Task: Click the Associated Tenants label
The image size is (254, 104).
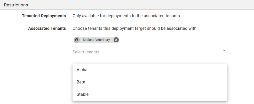Action: [47, 28]
